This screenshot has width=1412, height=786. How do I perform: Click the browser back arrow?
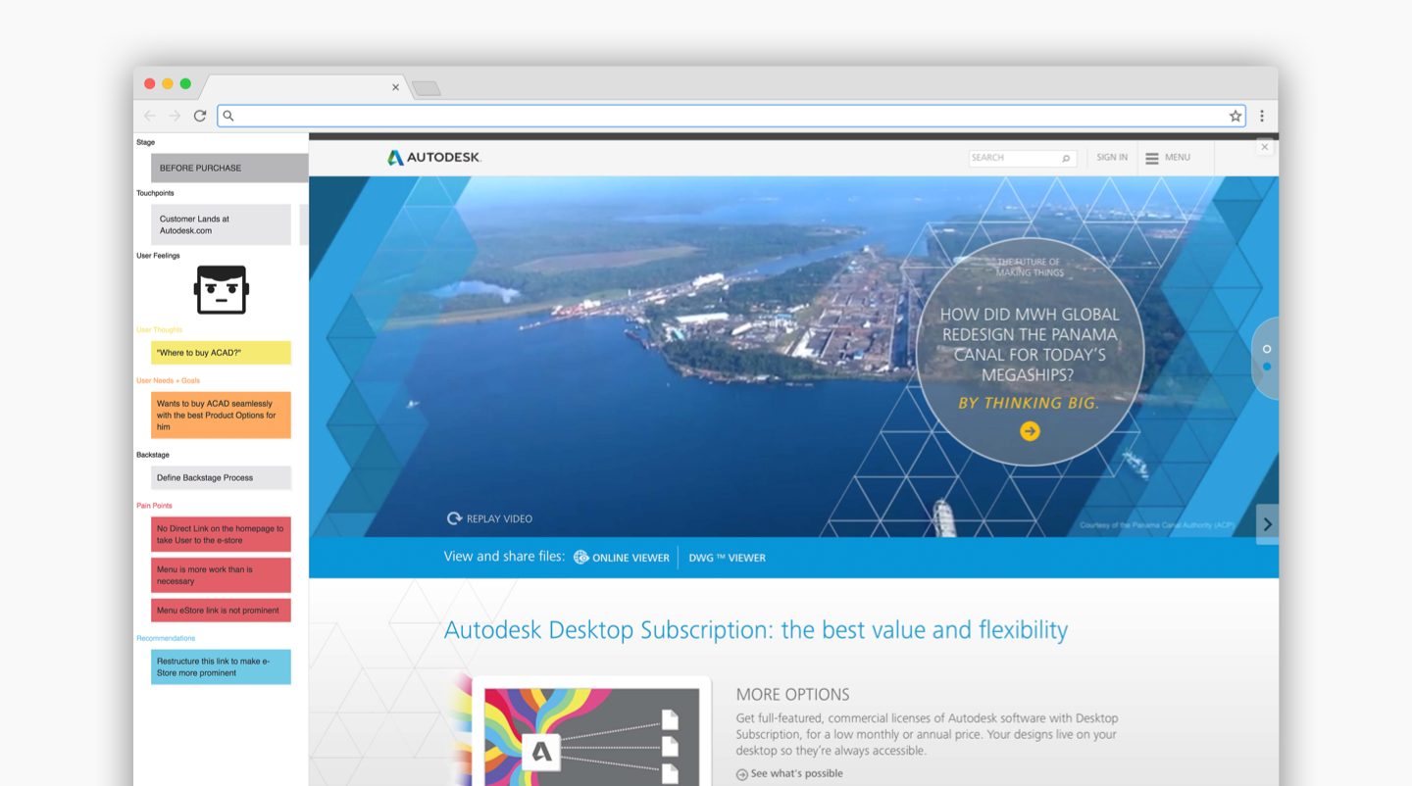click(x=150, y=116)
